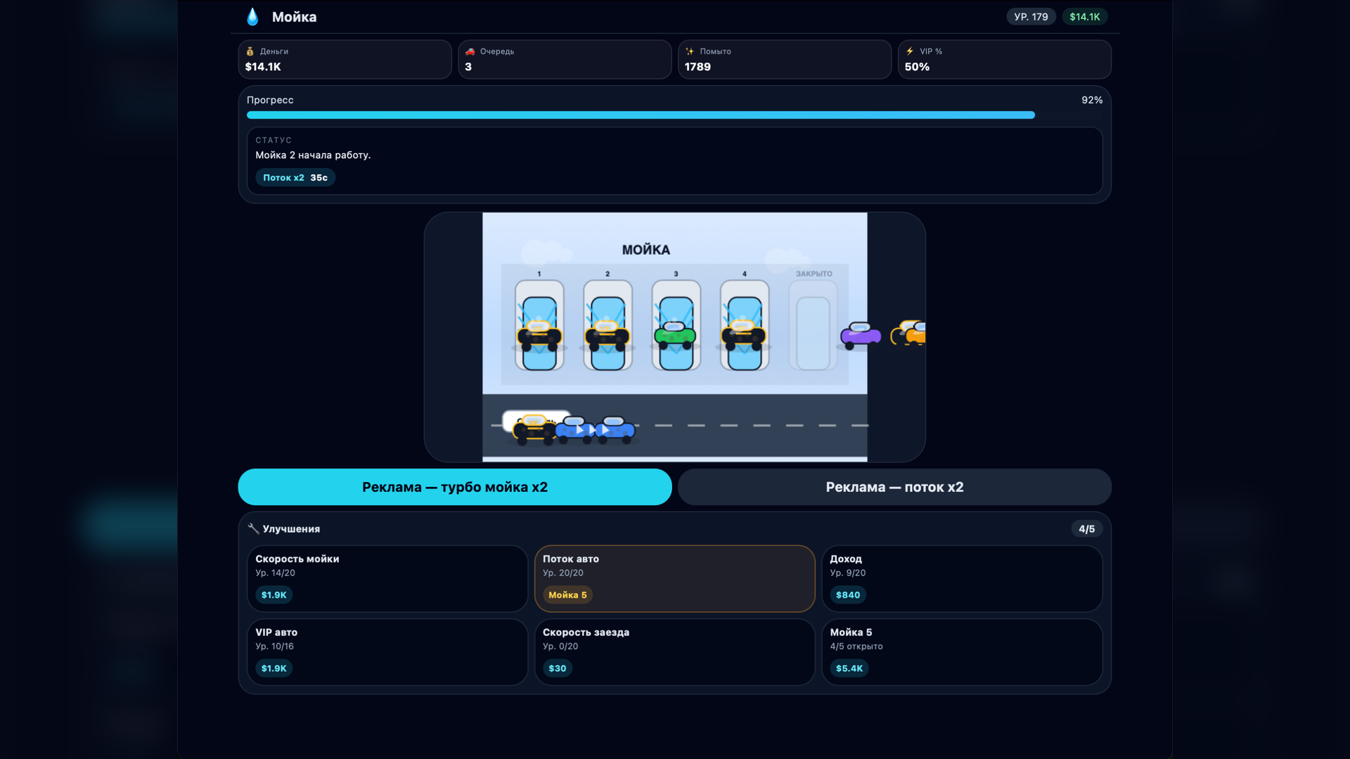The width and height of the screenshot is (1350, 759).
Task: Click the lightning icon in VIP % card
Action: coord(910,51)
